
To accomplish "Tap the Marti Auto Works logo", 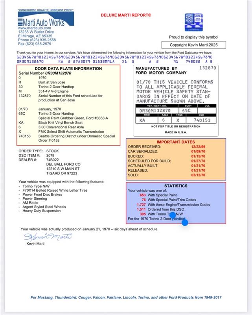I will [46, 19].
